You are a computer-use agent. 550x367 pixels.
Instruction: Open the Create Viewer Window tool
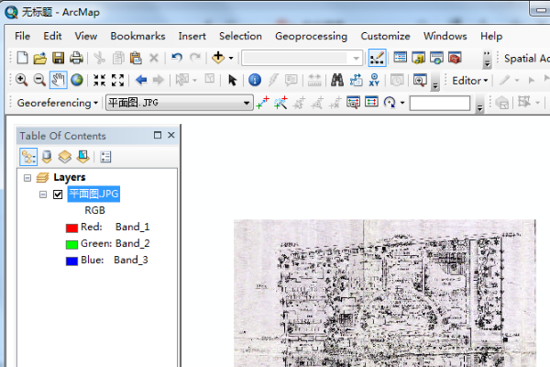pyautogui.click(x=420, y=80)
